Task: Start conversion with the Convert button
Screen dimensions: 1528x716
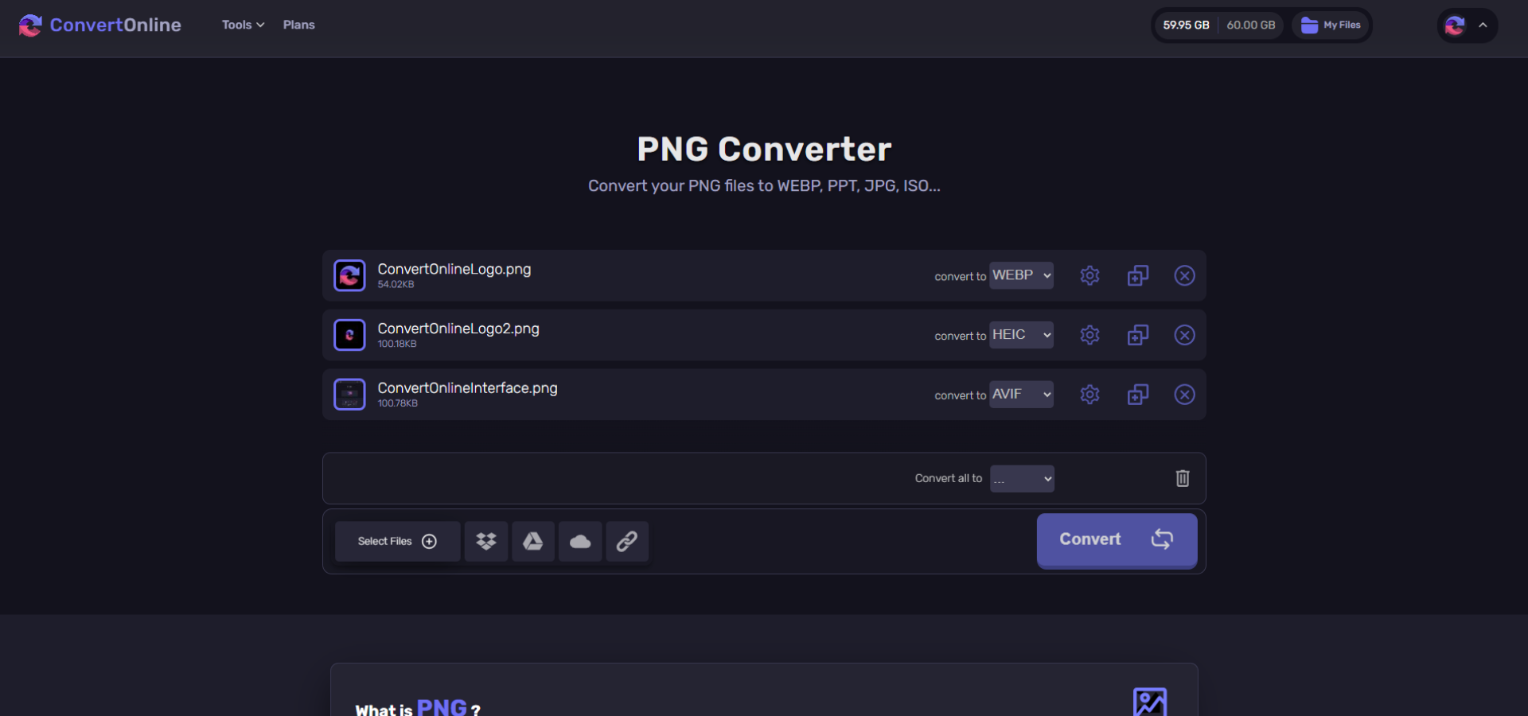Action: coord(1117,539)
